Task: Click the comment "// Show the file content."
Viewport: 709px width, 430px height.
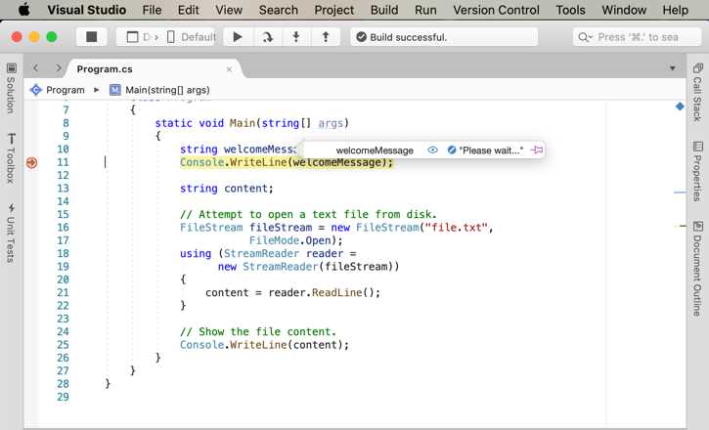Action: click(x=258, y=331)
